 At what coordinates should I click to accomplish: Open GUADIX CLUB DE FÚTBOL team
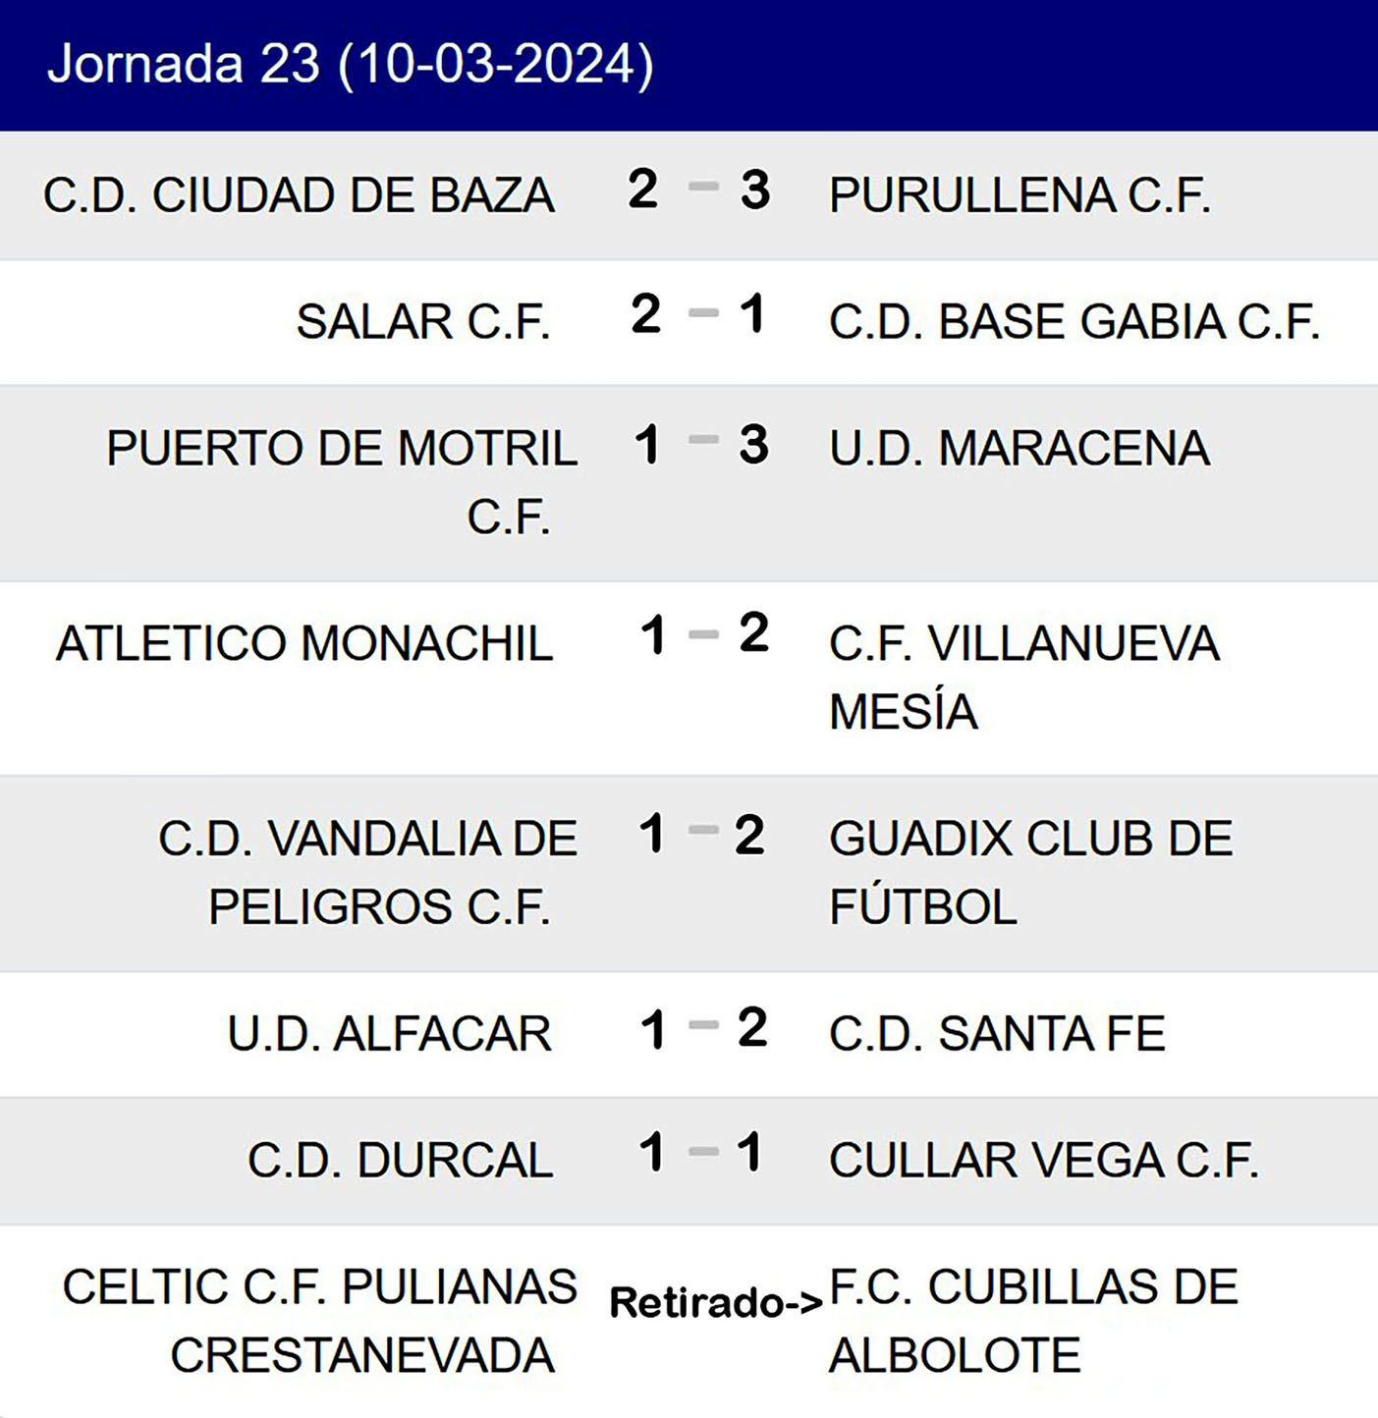coord(1030,872)
